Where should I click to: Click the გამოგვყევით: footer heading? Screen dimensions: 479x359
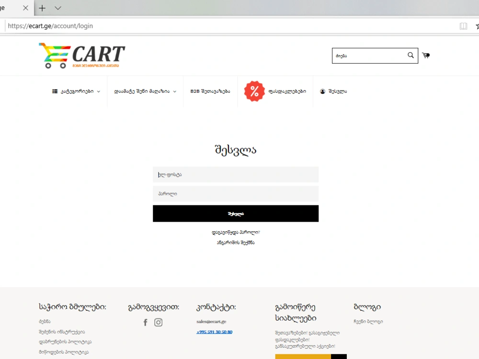(154, 307)
